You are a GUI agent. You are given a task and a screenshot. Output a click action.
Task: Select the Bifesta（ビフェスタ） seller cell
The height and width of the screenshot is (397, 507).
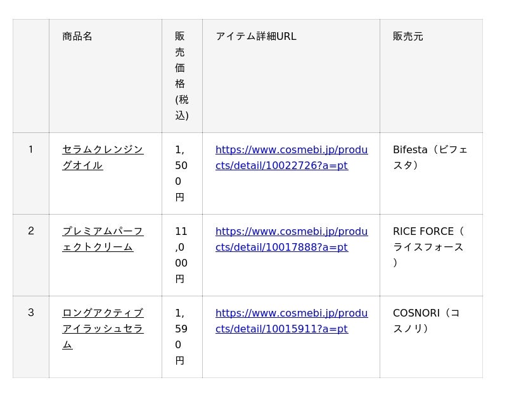pos(430,158)
